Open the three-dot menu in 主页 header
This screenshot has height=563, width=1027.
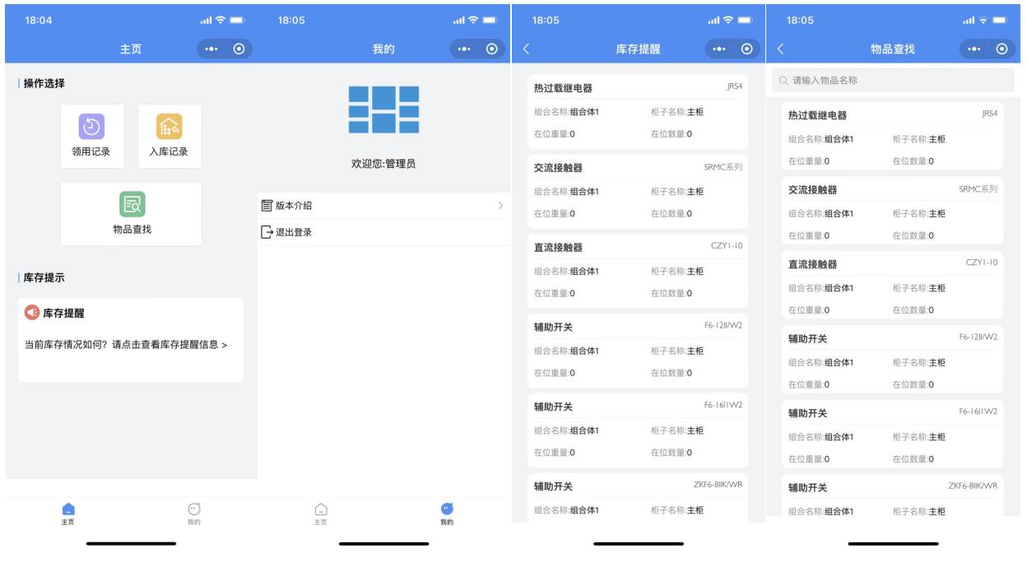pyautogui.click(x=213, y=49)
